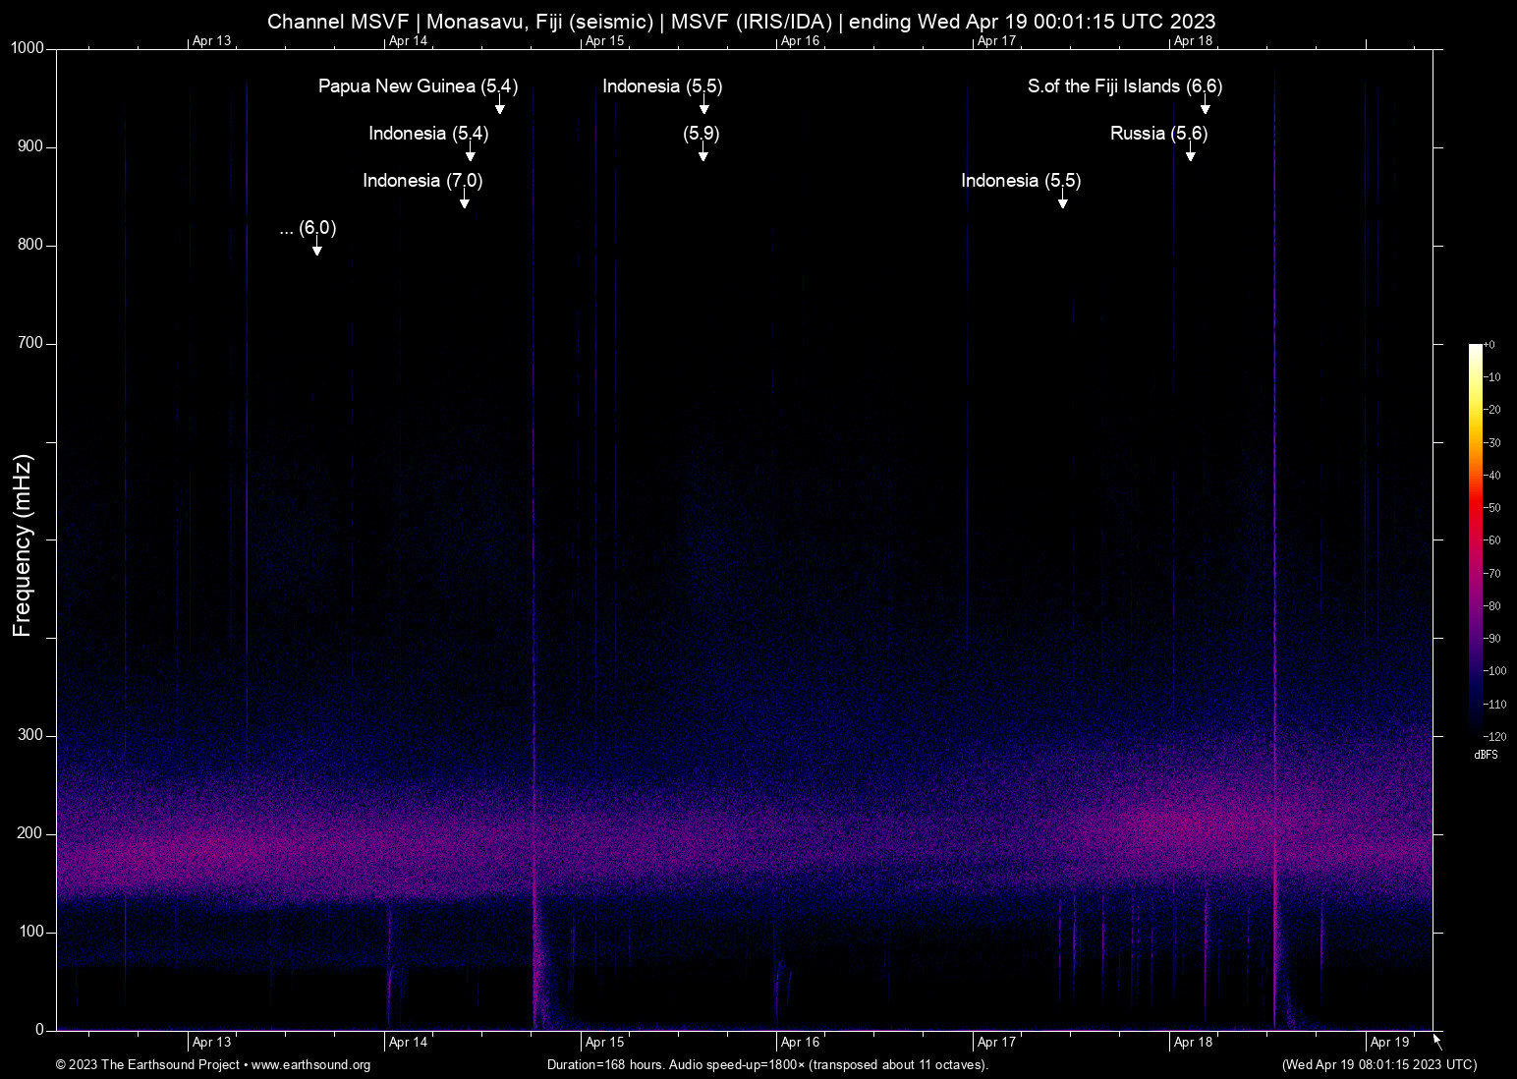Select the S.of the Fiji Islands (6.6) label
This screenshot has height=1079, width=1517.
click(x=1124, y=86)
